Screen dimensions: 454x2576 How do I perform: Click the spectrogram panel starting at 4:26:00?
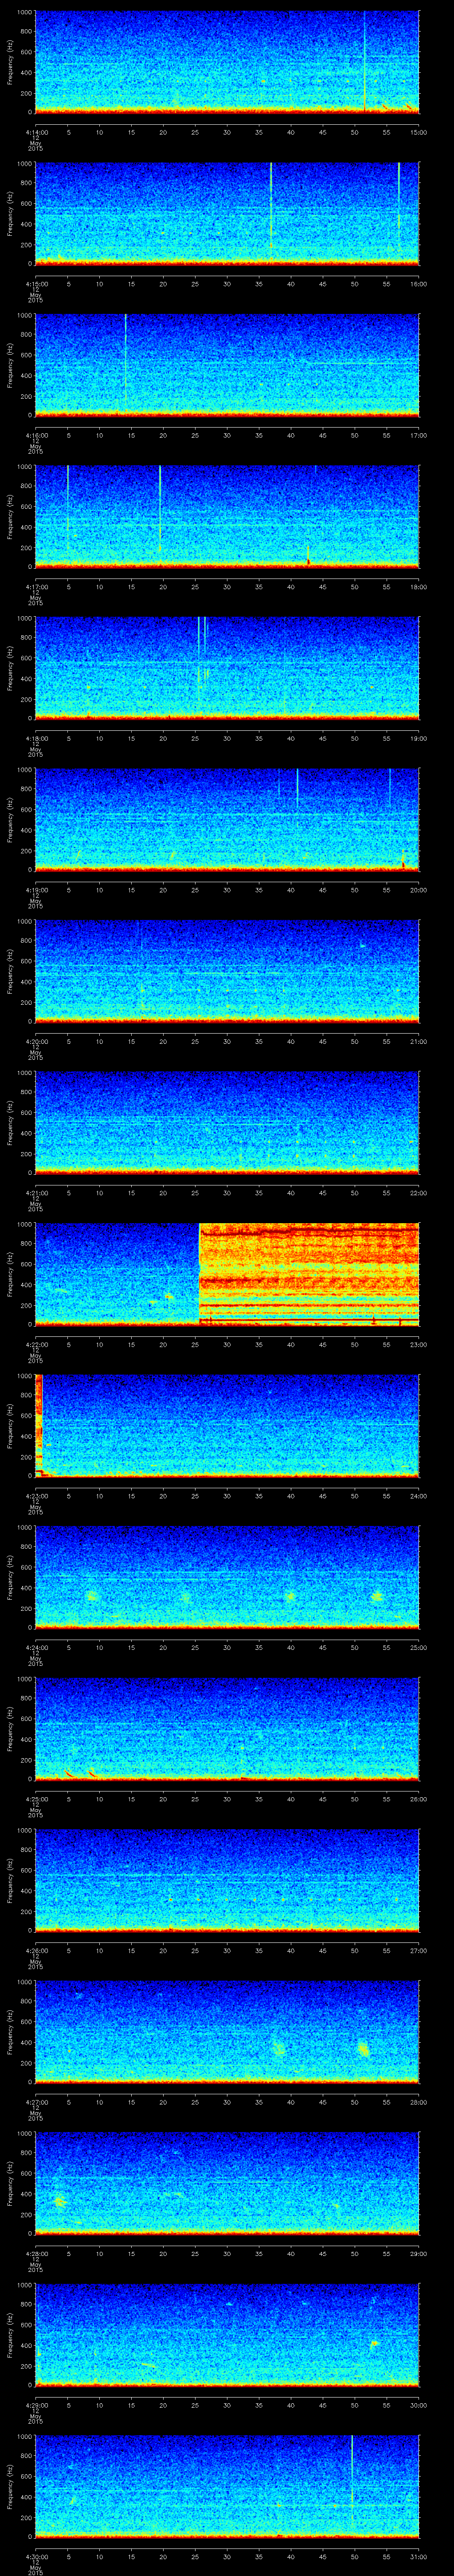pyautogui.click(x=227, y=1881)
